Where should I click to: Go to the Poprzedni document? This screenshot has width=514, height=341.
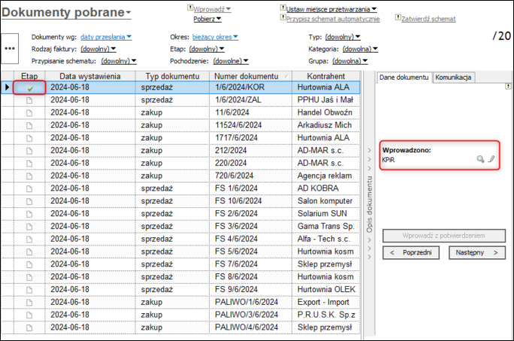click(x=411, y=252)
